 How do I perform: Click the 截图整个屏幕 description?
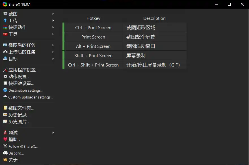pyautogui.click(x=155, y=37)
